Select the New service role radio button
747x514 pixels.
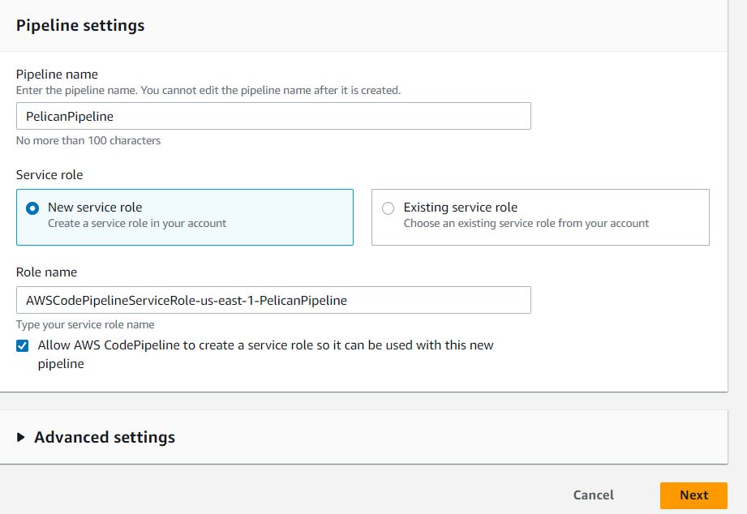[32, 208]
